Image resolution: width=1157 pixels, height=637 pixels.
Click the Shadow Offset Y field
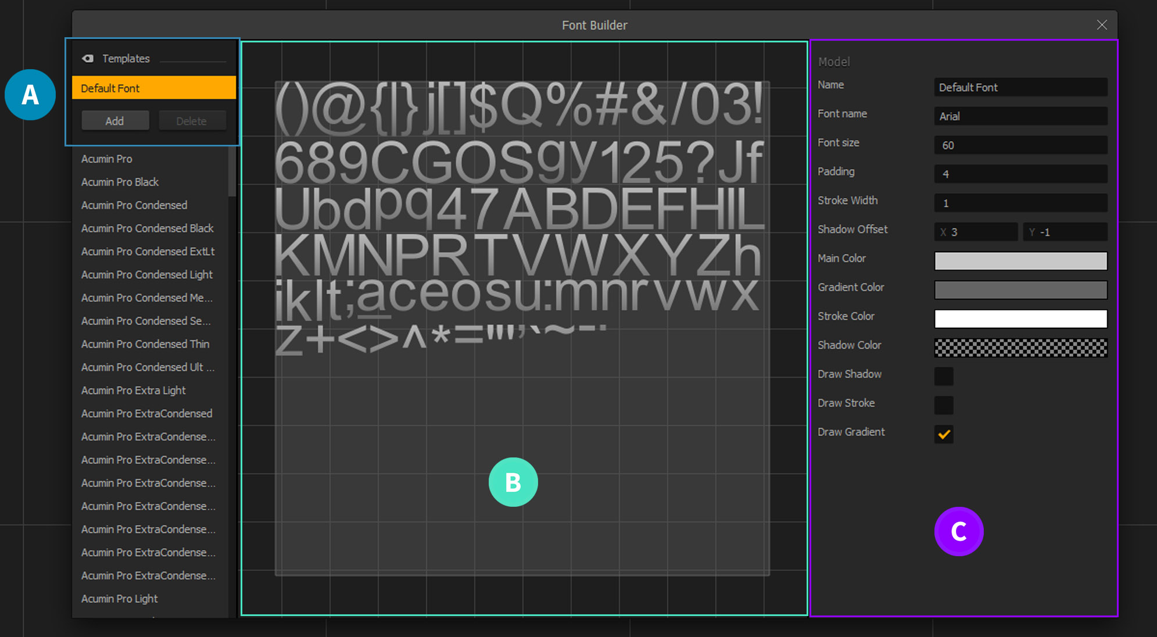coord(1065,232)
